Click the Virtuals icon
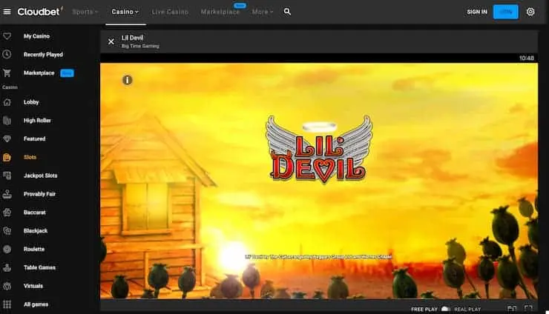 [x=7, y=286]
